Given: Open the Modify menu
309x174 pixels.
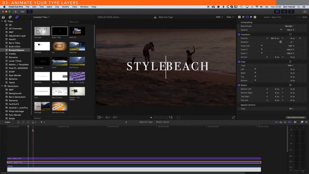Looking at the screenshot, I should click(66, 7).
